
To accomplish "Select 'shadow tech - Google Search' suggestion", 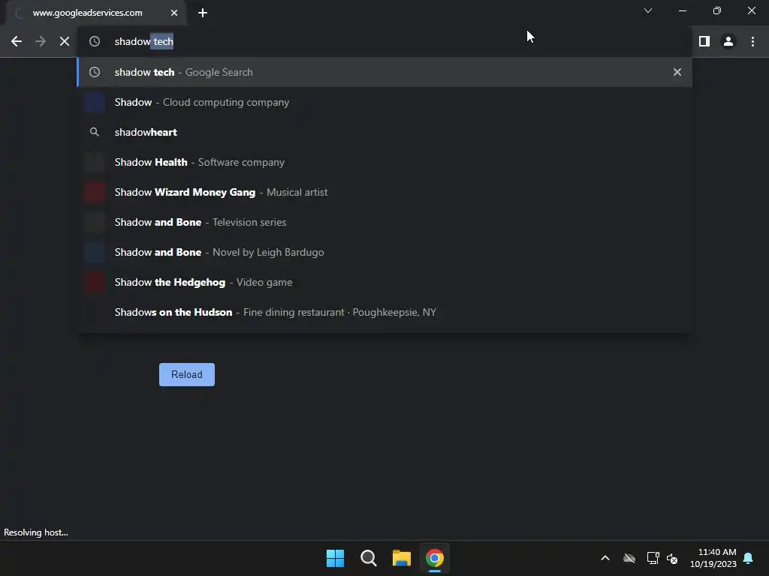I will pos(384,72).
